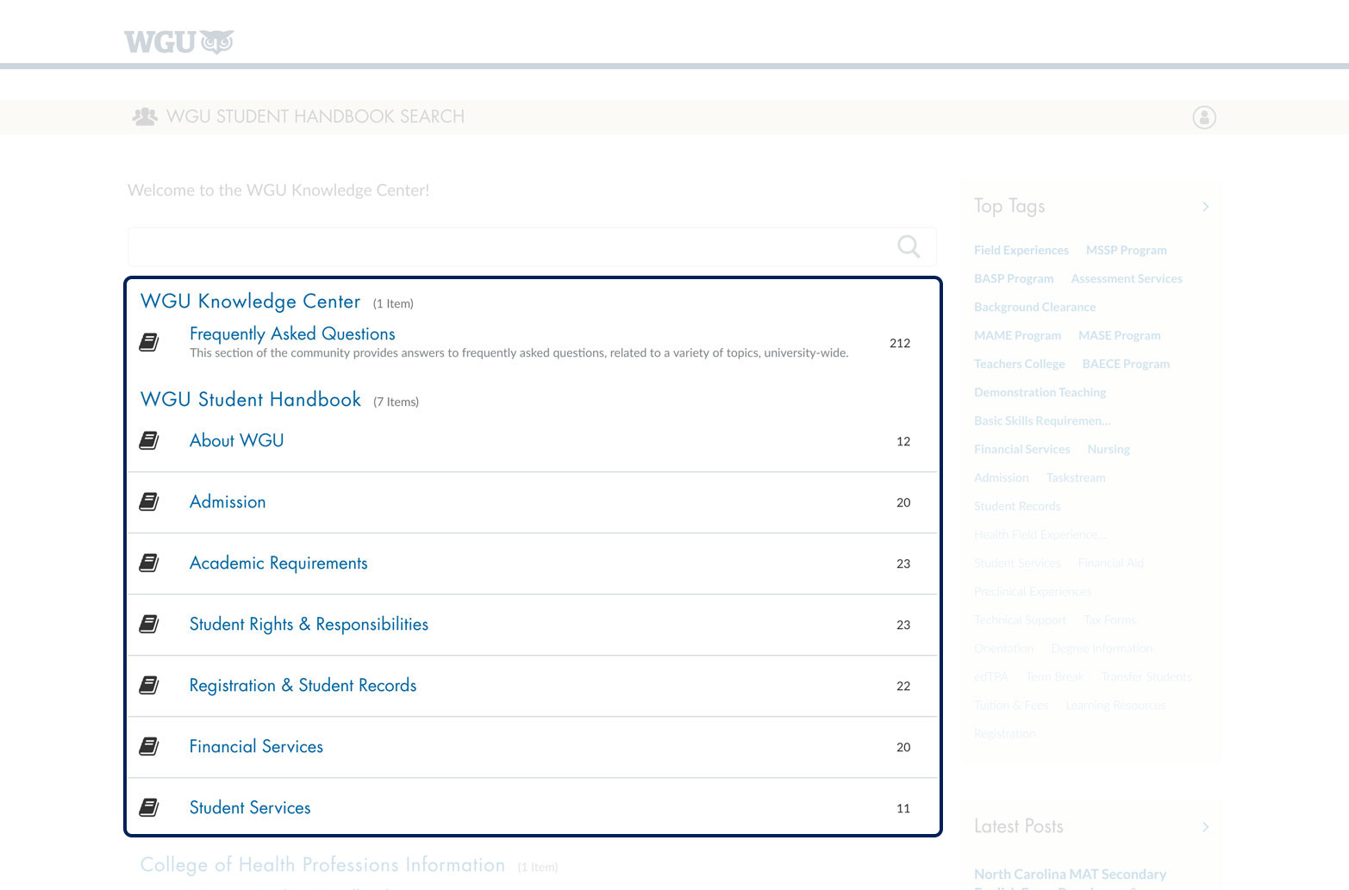
Task: Select the Student Records tag
Action: pyautogui.click(x=1017, y=506)
